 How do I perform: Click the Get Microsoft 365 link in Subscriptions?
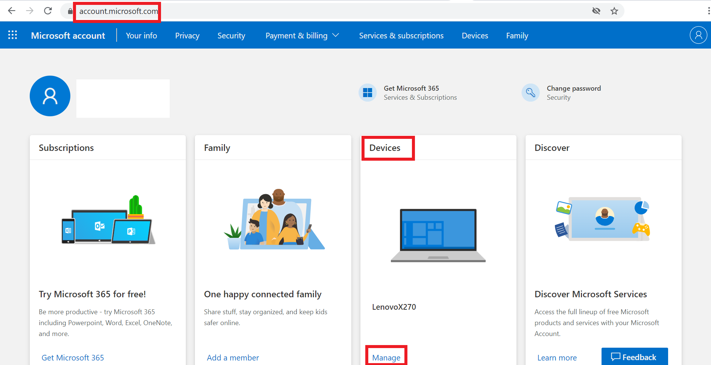click(x=73, y=358)
